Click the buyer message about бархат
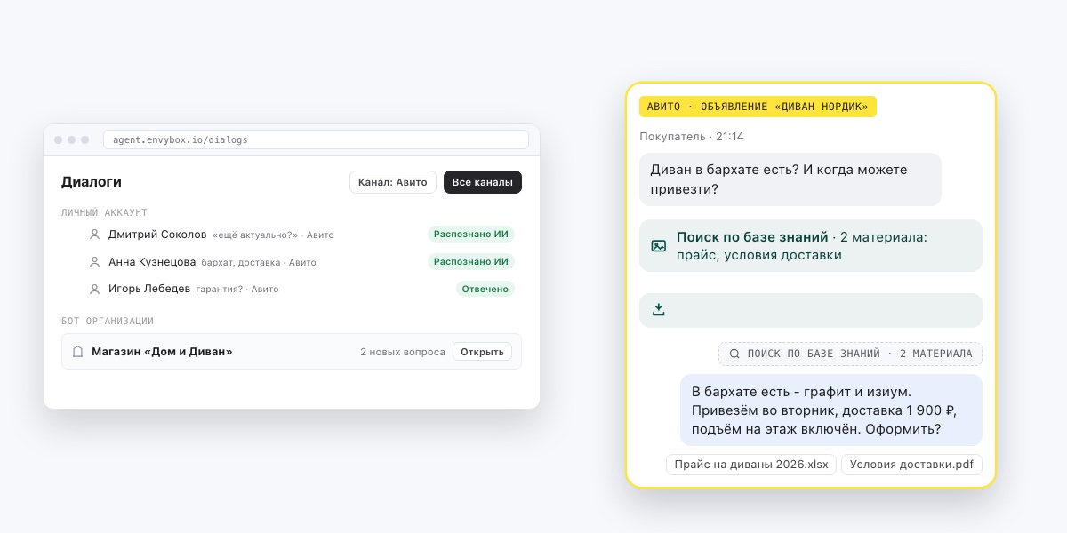1067x533 pixels. [790, 179]
